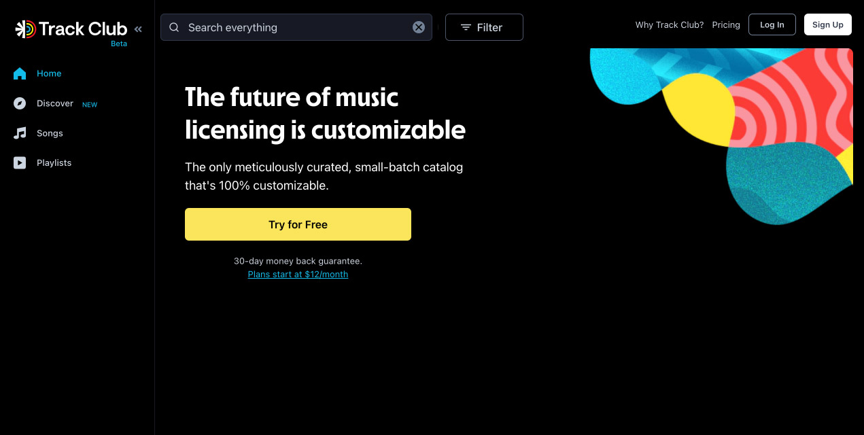Click the Songs music note icon
The height and width of the screenshot is (435, 864).
20,133
